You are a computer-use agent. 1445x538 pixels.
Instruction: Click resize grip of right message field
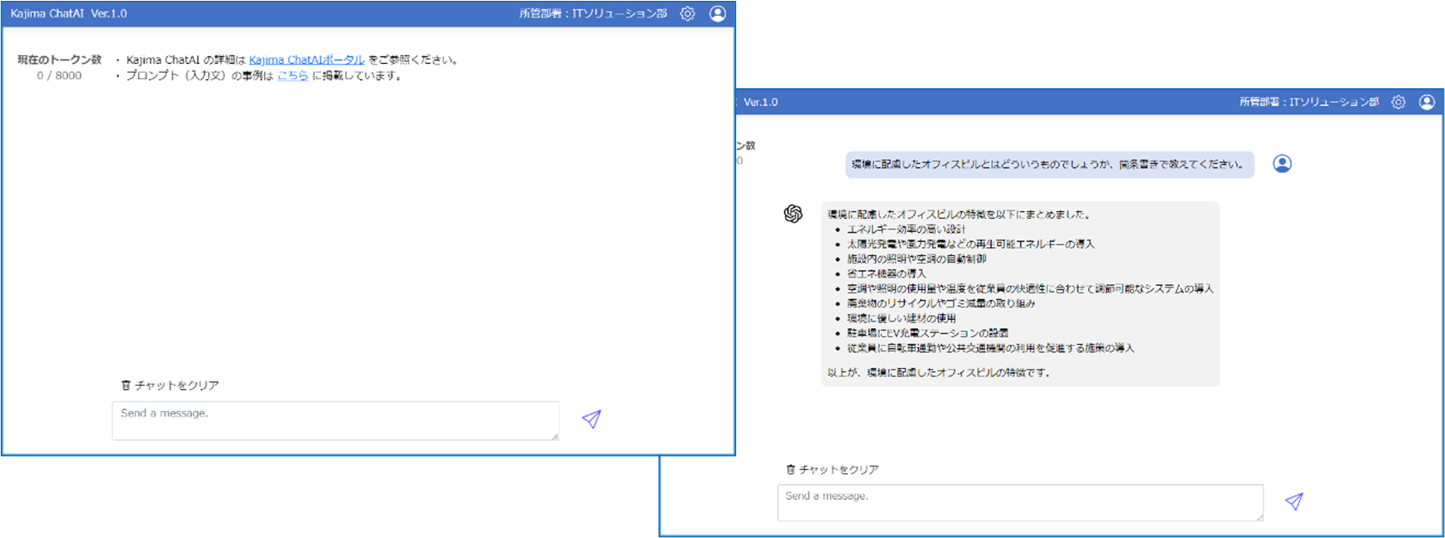click(x=1259, y=517)
